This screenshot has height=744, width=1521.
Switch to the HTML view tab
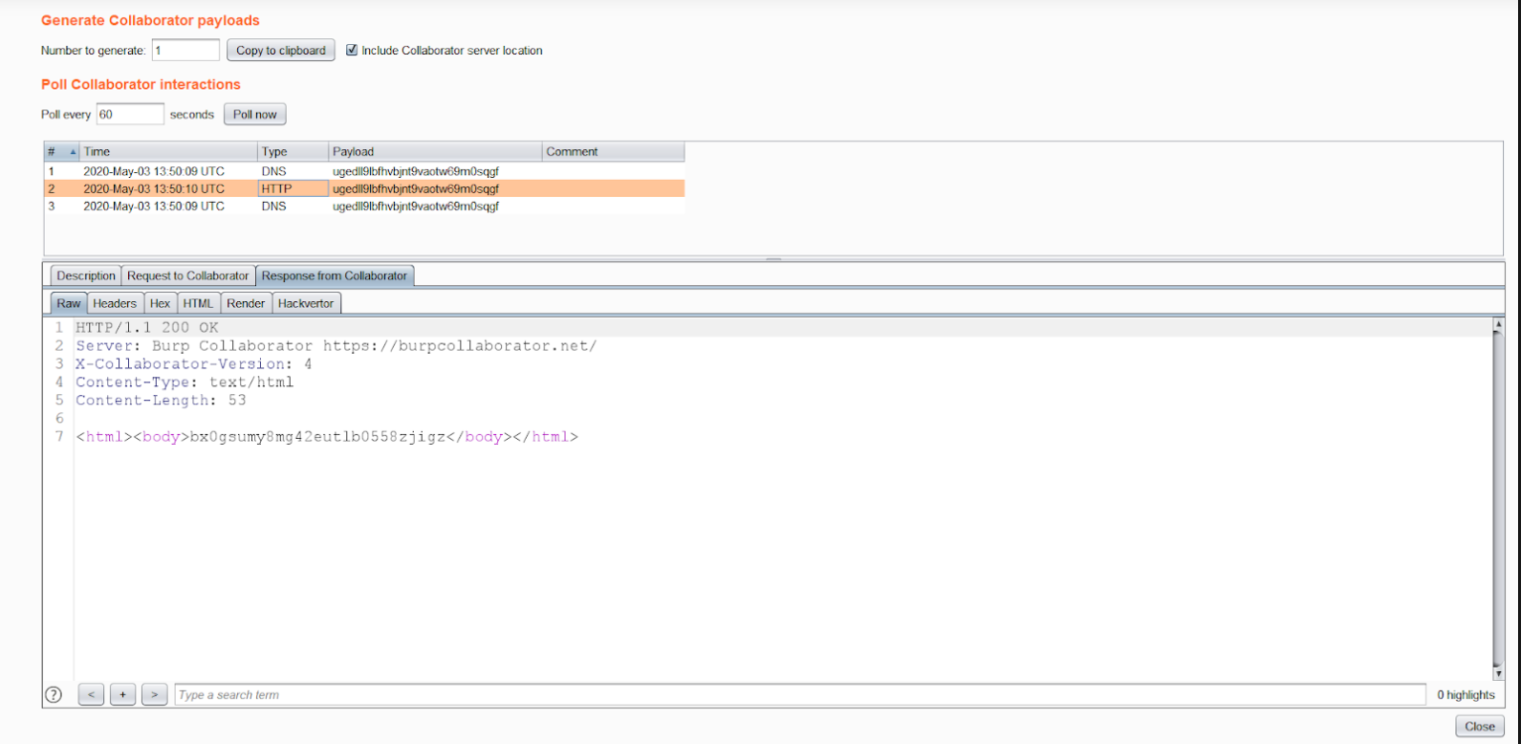[x=199, y=303]
